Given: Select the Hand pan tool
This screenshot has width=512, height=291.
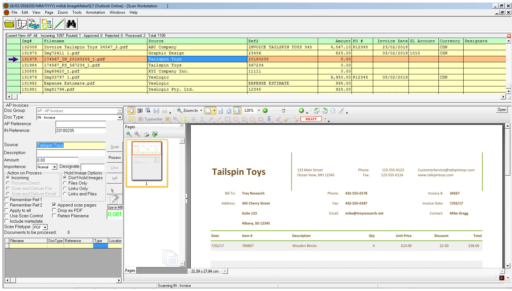Looking at the screenshot, I should point(131,111).
